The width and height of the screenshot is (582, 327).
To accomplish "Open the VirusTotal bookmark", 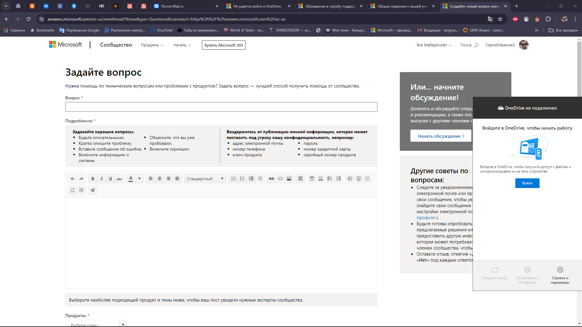I will [x=161, y=30].
